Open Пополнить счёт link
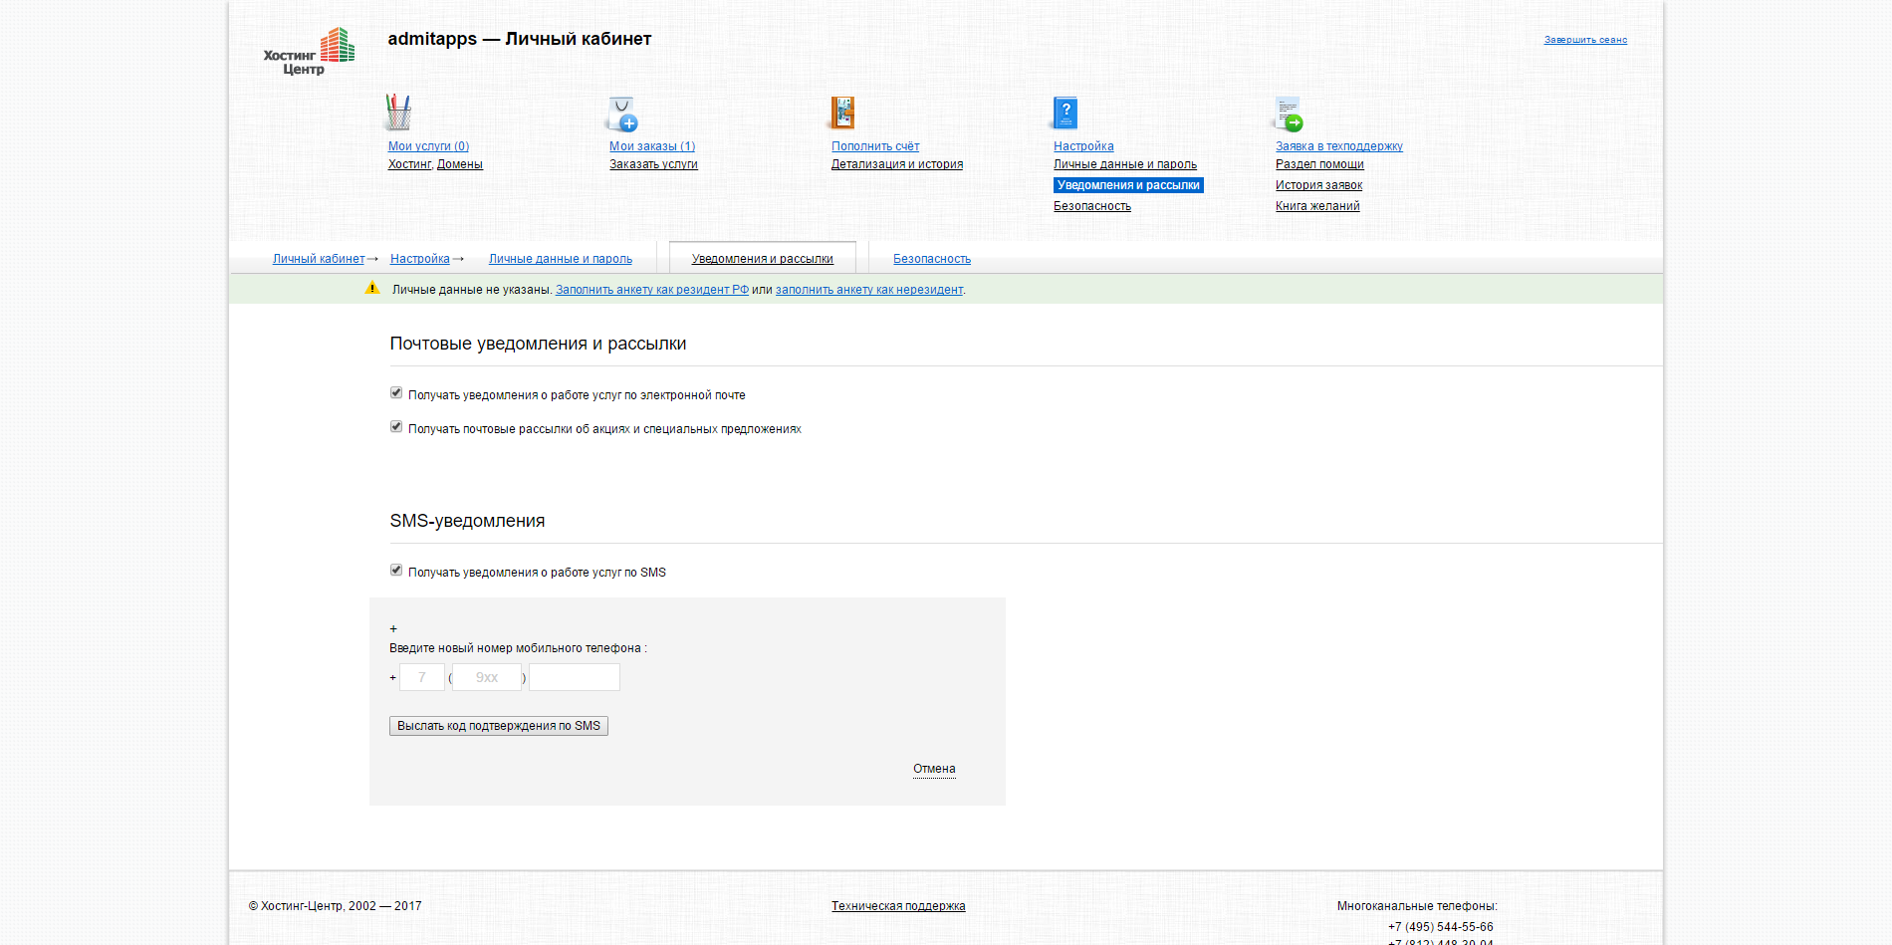This screenshot has width=1892, height=945. pos(875,146)
